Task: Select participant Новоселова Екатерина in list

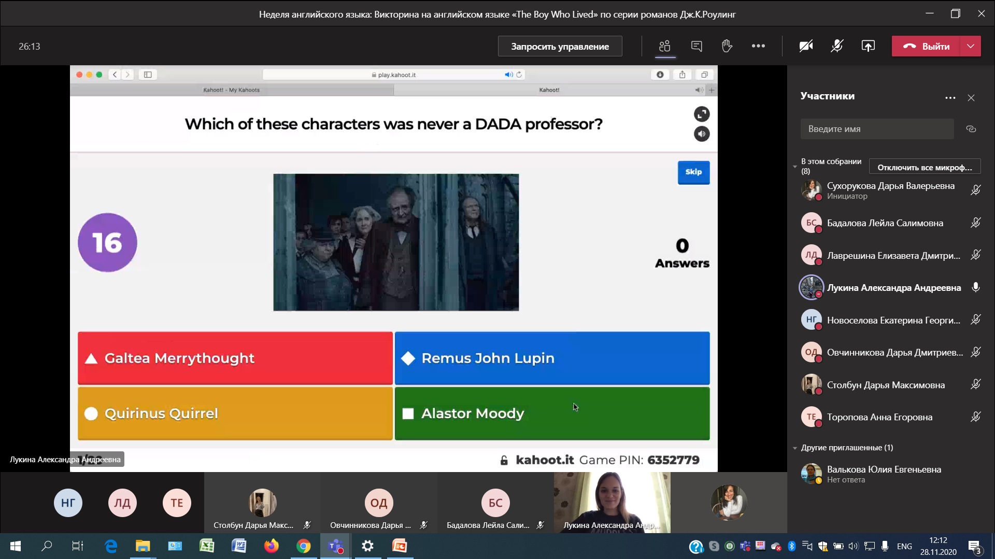Action: coord(890,320)
